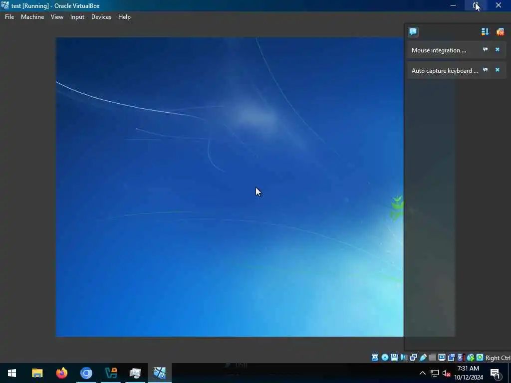Open the View menu
This screenshot has height=383, width=511.
tap(57, 17)
